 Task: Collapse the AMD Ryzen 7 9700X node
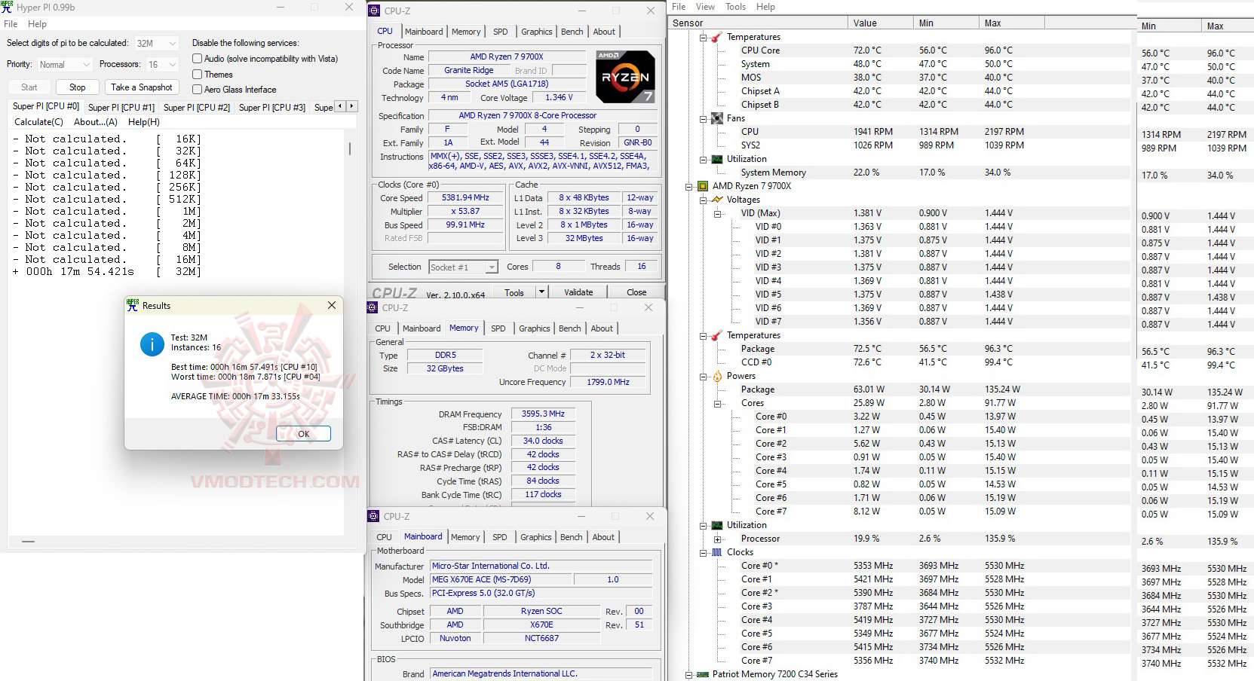coord(688,186)
